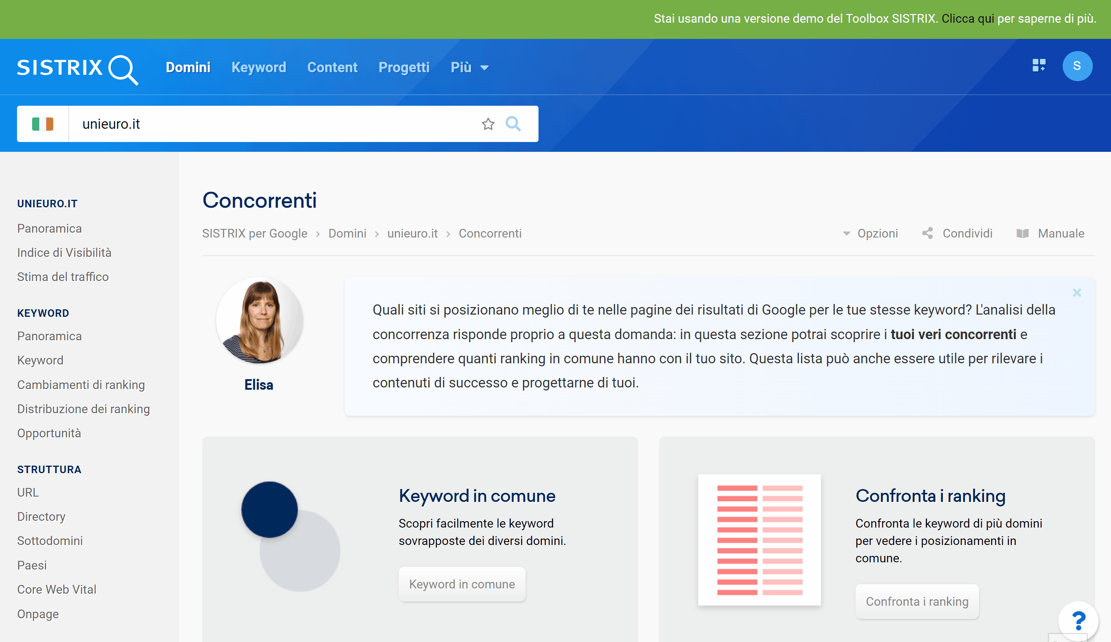Screen dimensions: 1111x642
Task: Select the Keyword menu item
Action: [258, 67]
